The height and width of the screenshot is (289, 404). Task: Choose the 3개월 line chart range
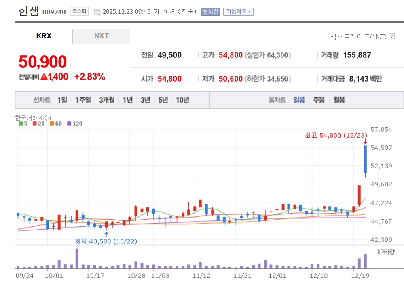point(107,100)
